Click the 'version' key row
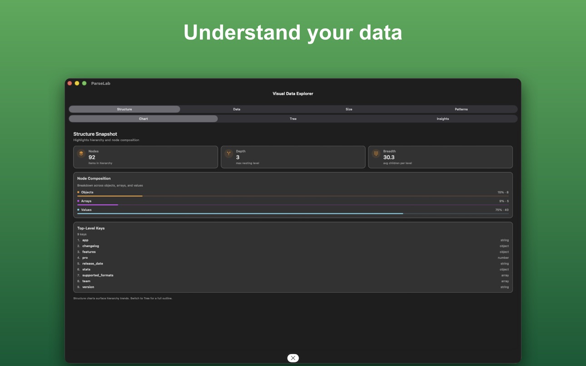The image size is (586, 366). click(x=293, y=287)
